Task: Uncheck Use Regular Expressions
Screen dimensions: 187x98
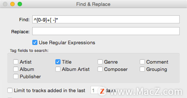Action: (35, 43)
